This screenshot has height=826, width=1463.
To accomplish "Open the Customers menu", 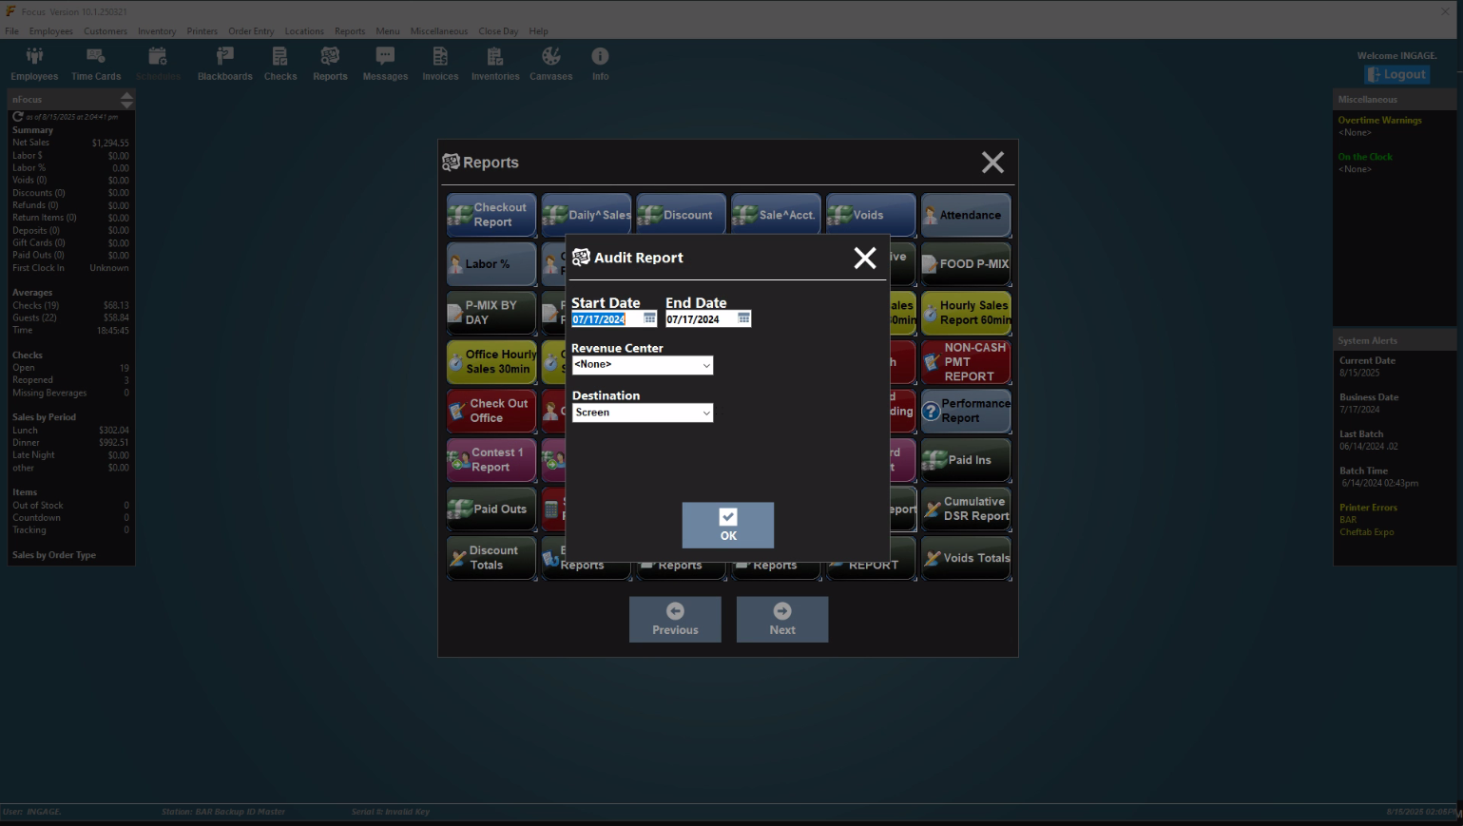I will (105, 31).
